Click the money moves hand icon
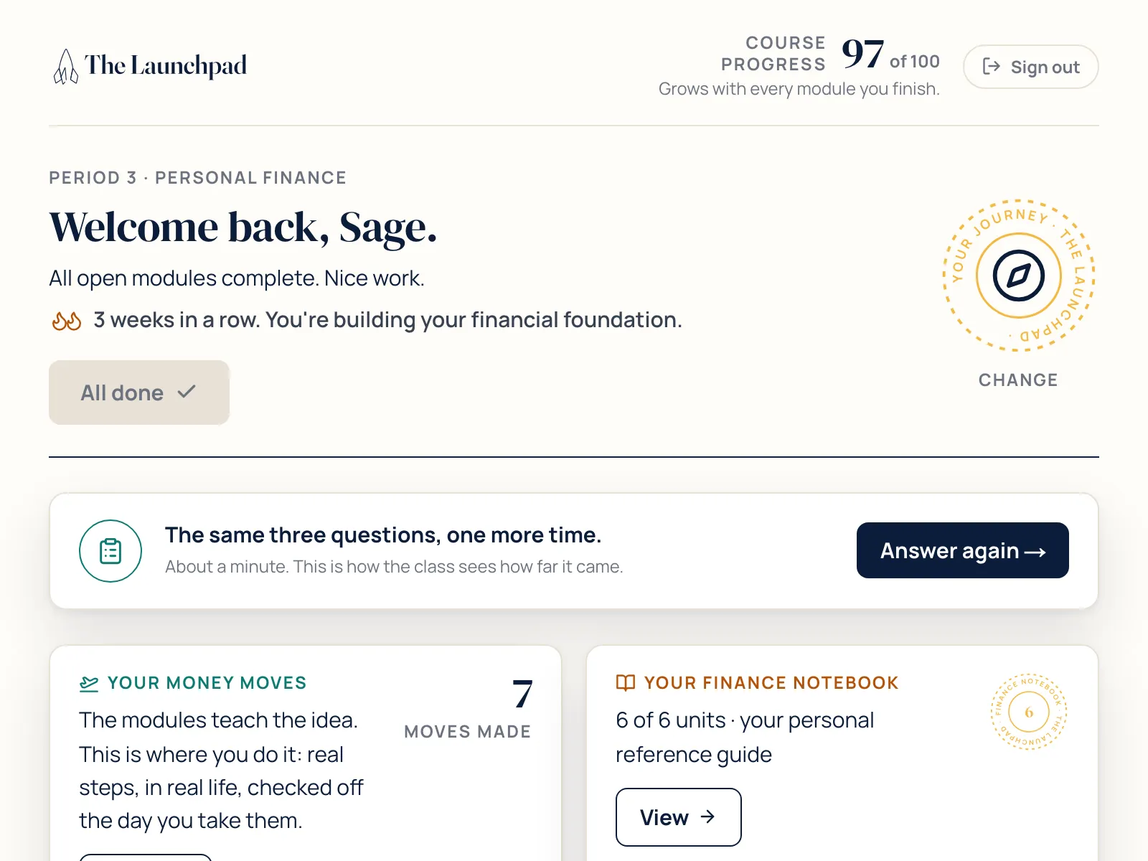1148x861 pixels. [x=89, y=683]
